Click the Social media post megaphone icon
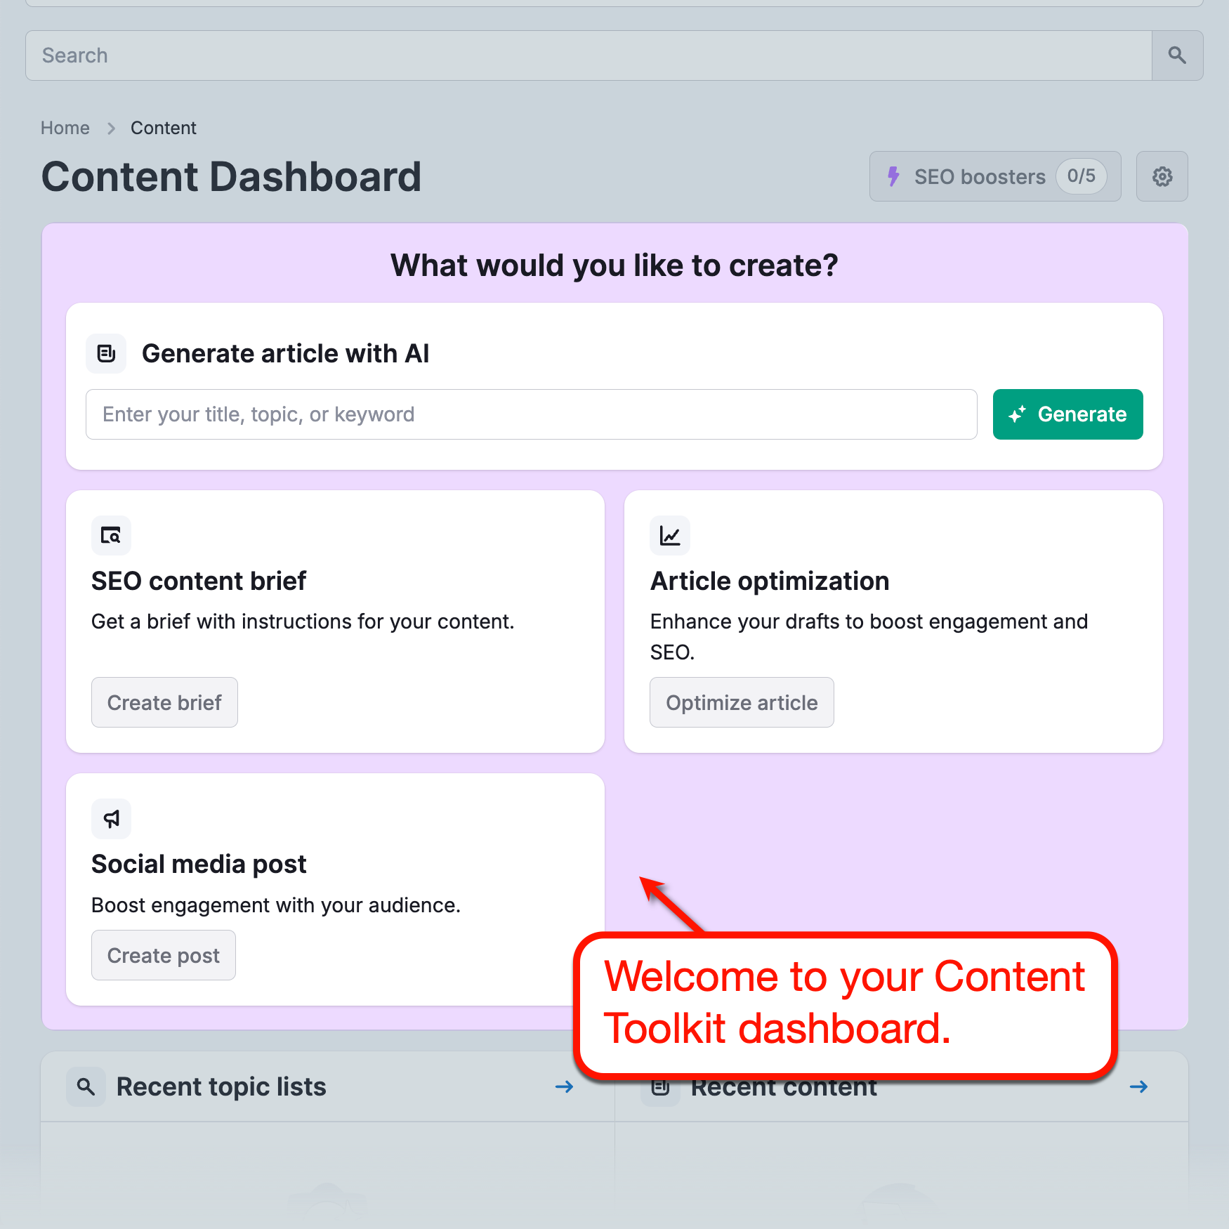This screenshot has height=1229, width=1229. tap(111, 818)
